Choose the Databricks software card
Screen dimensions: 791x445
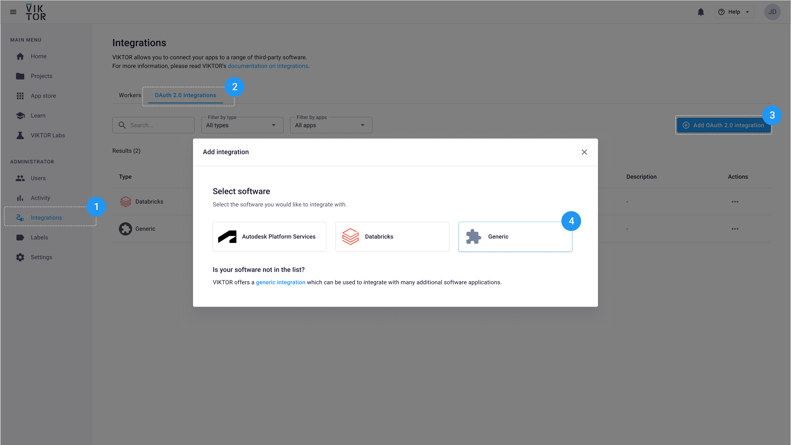(x=392, y=237)
